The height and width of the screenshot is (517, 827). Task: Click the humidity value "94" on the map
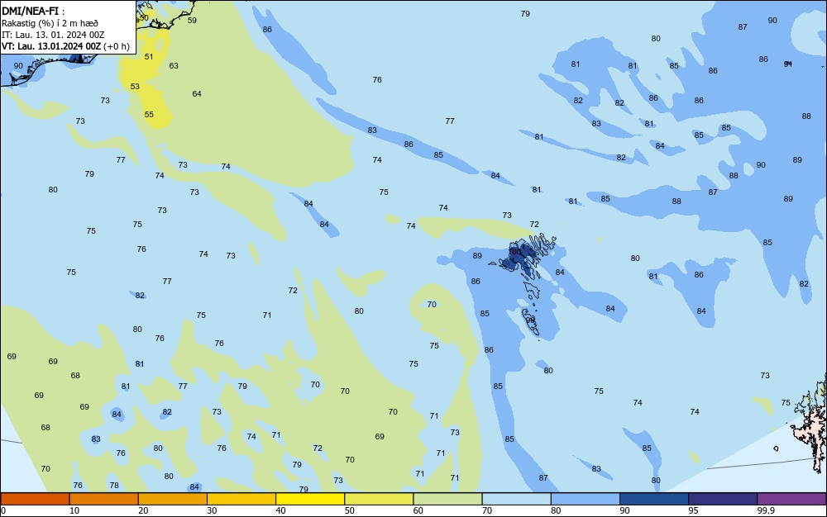788,64
